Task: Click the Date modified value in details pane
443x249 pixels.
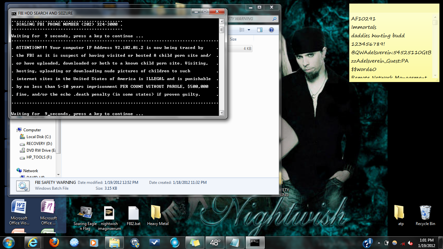Action: tap(121, 183)
